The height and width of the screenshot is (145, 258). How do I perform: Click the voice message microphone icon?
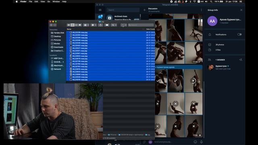point(201,142)
